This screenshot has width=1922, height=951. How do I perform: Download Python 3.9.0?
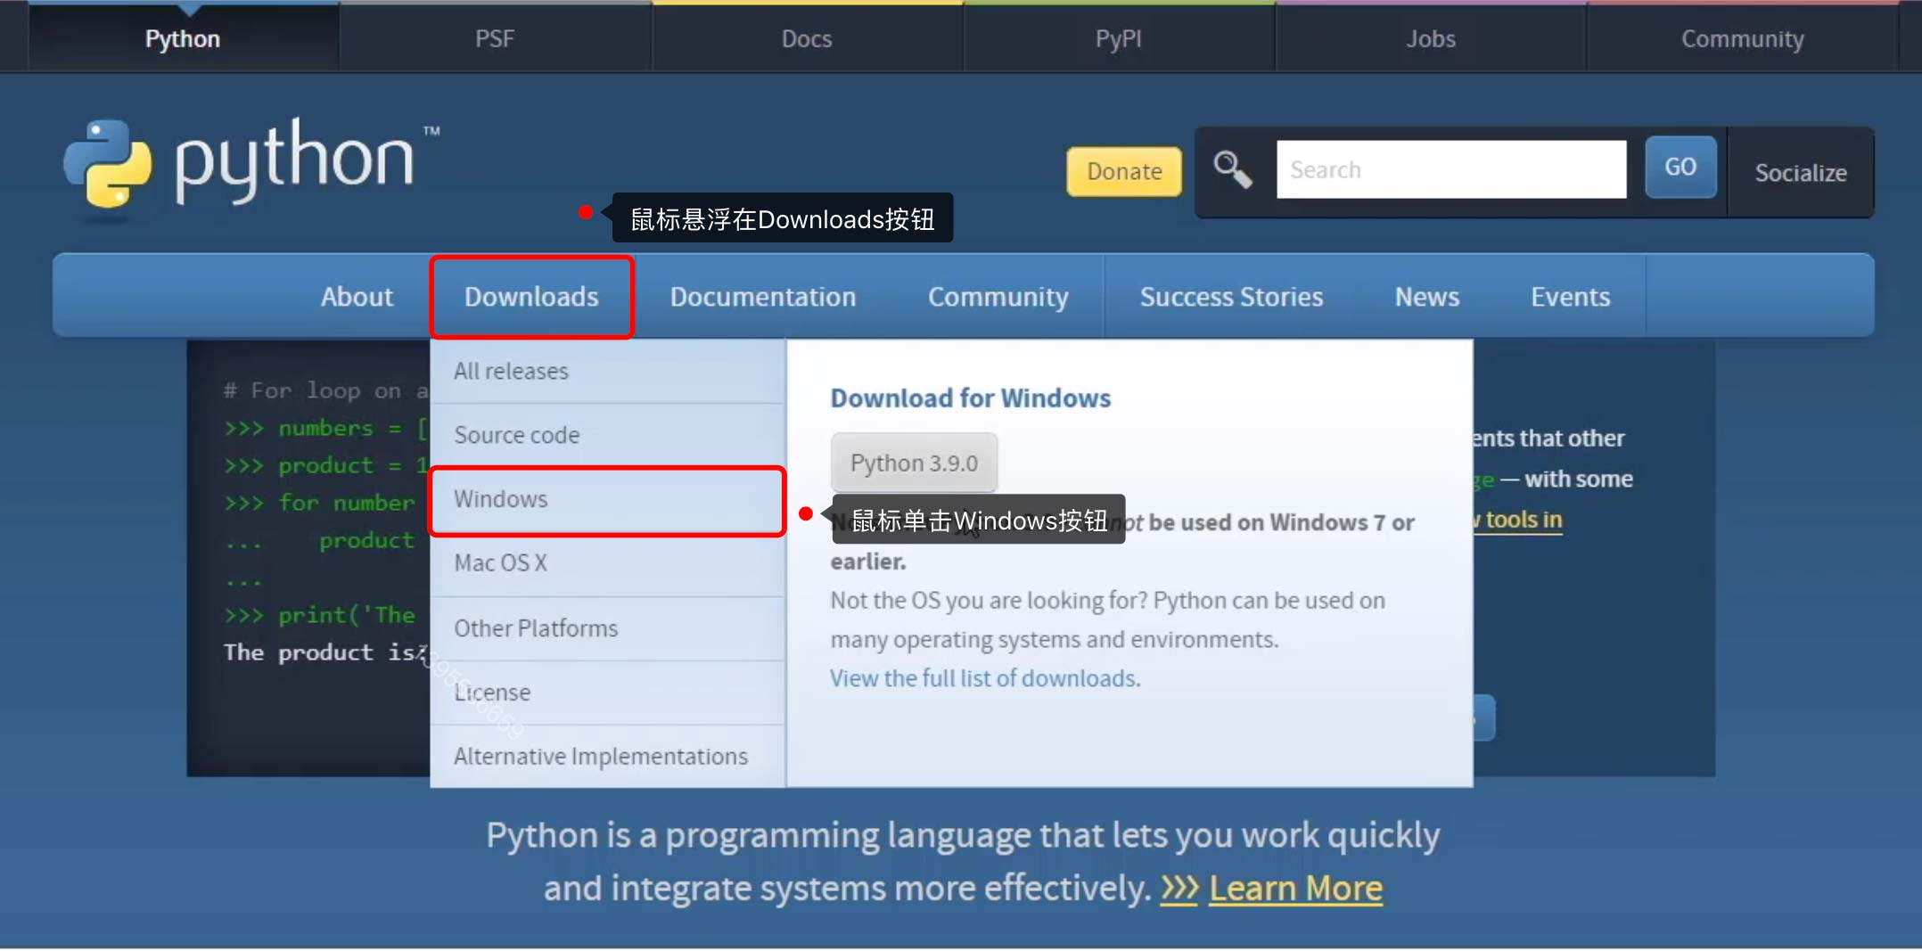coord(914,462)
